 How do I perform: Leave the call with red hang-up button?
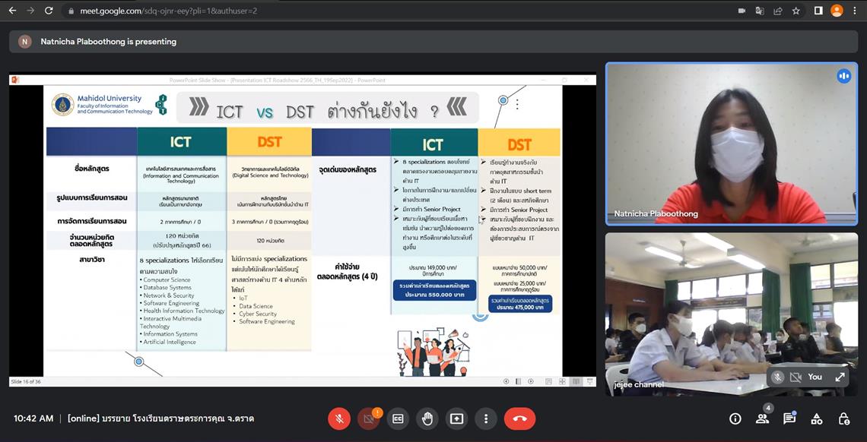tap(519, 418)
